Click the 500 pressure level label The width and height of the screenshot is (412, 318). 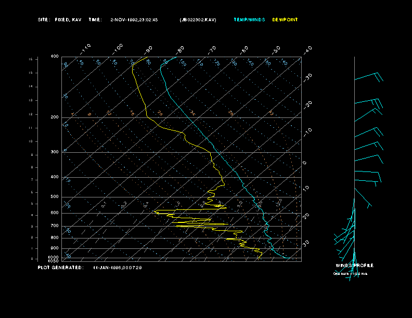click(55, 197)
